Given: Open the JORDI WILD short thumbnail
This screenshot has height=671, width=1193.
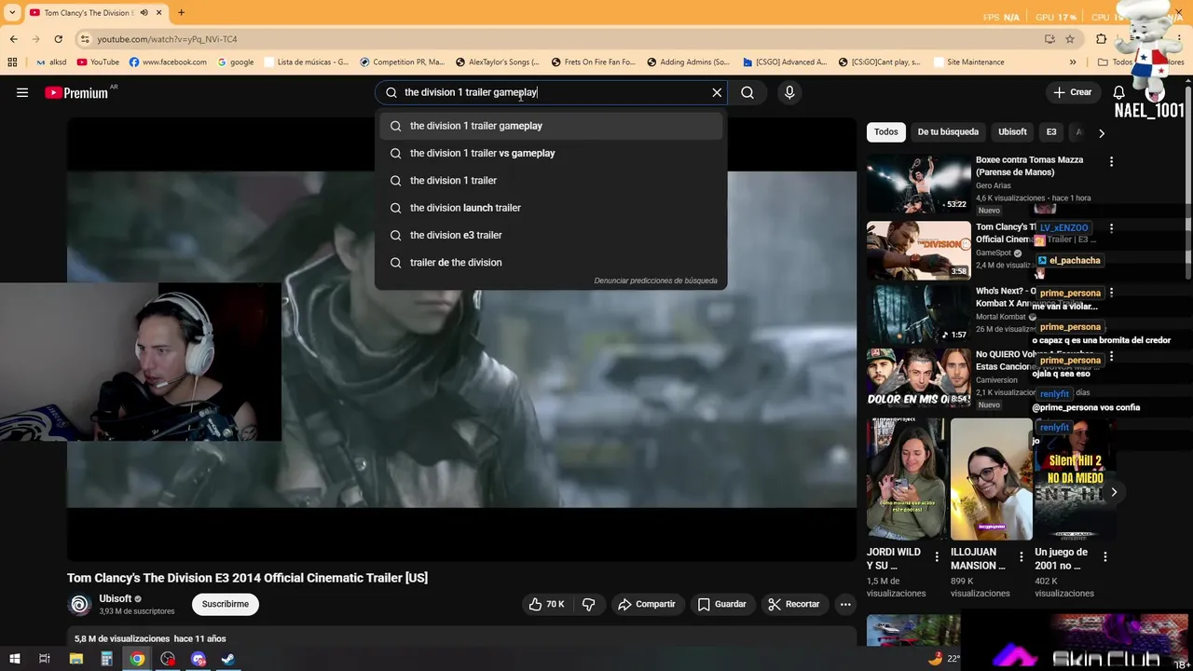Looking at the screenshot, I should pyautogui.click(x=906, y=479).
